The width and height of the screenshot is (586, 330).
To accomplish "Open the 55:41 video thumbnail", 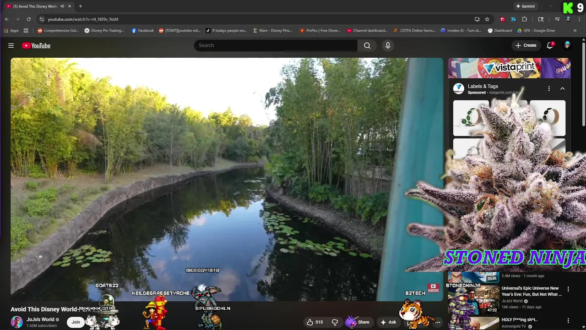I will pos(473,277).
